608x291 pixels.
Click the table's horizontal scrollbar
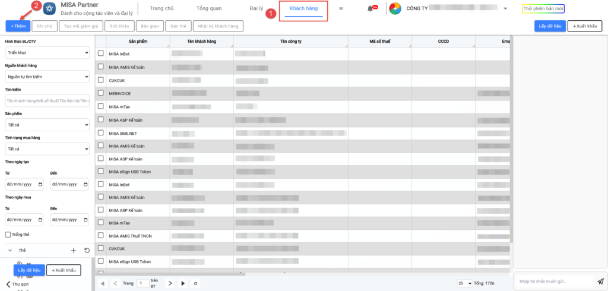click(170, 274)
